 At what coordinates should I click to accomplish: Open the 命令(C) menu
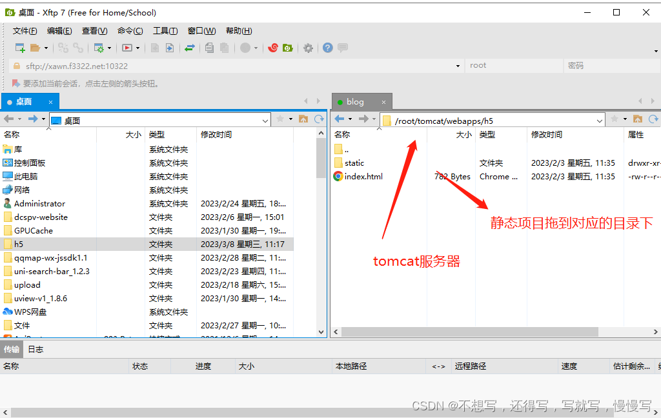click(130, 31)
